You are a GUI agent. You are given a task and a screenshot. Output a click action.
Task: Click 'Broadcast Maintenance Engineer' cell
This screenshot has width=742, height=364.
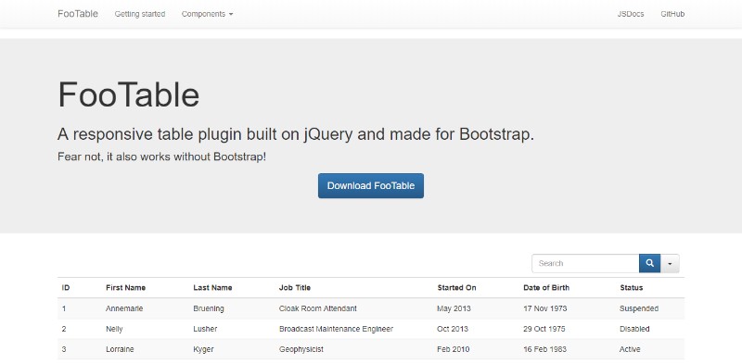pos(336,329)
